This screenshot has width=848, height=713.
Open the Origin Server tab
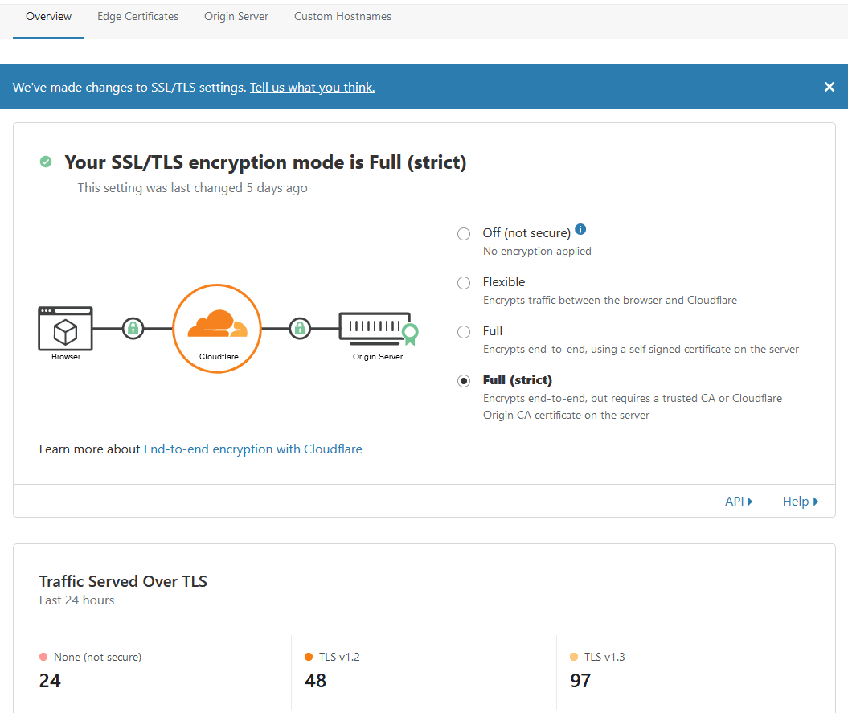pos(236,17)
